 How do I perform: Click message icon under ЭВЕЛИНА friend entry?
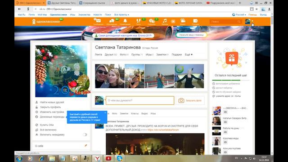225,112
